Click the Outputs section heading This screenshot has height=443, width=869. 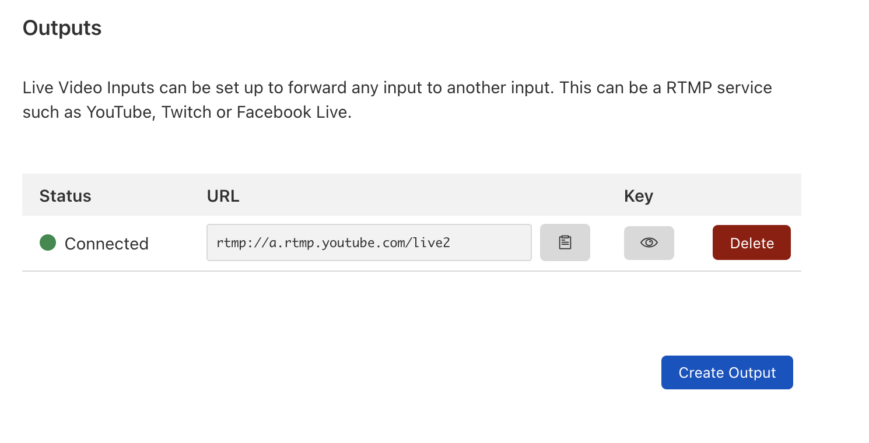(x=62, y=28)
